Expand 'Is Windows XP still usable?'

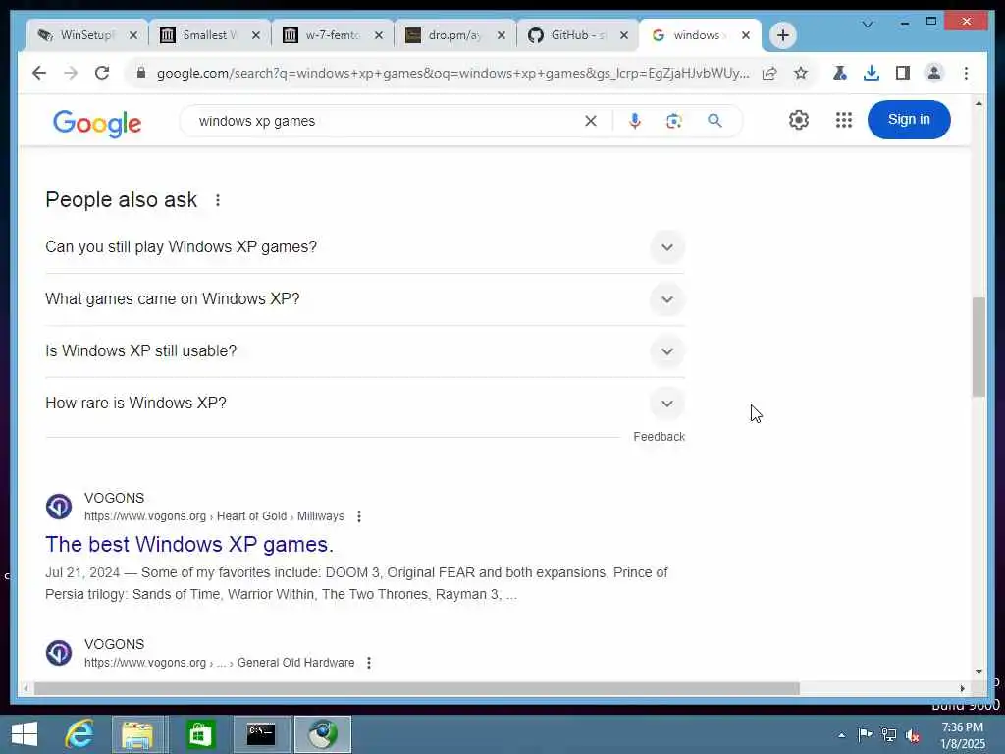pyautogui.click(x=666, y=351)
